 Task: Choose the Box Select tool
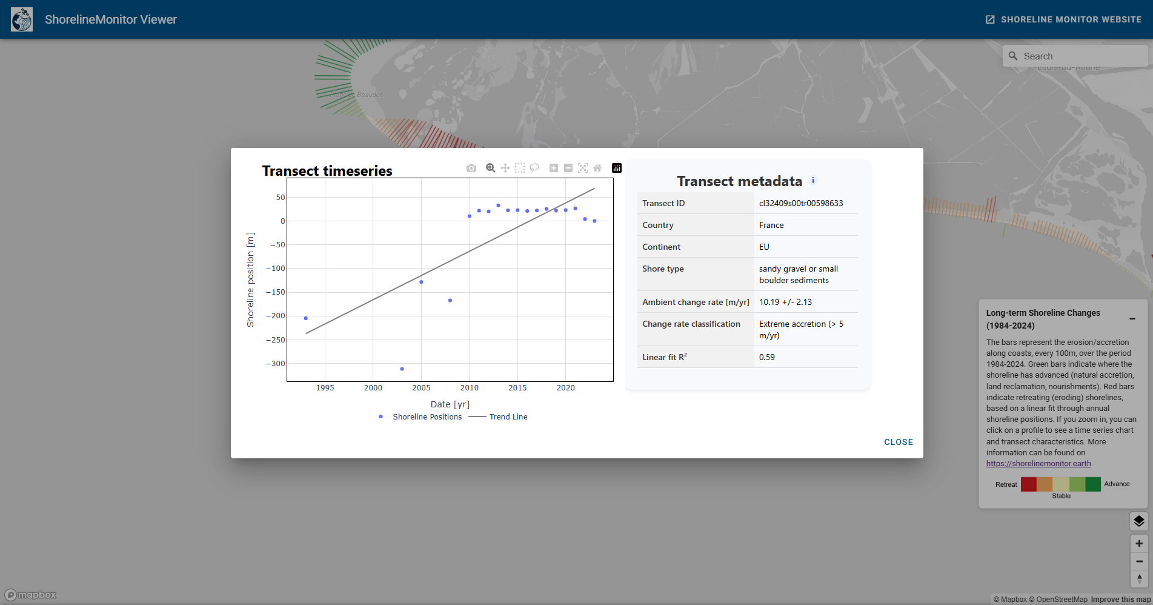[520, 168]
